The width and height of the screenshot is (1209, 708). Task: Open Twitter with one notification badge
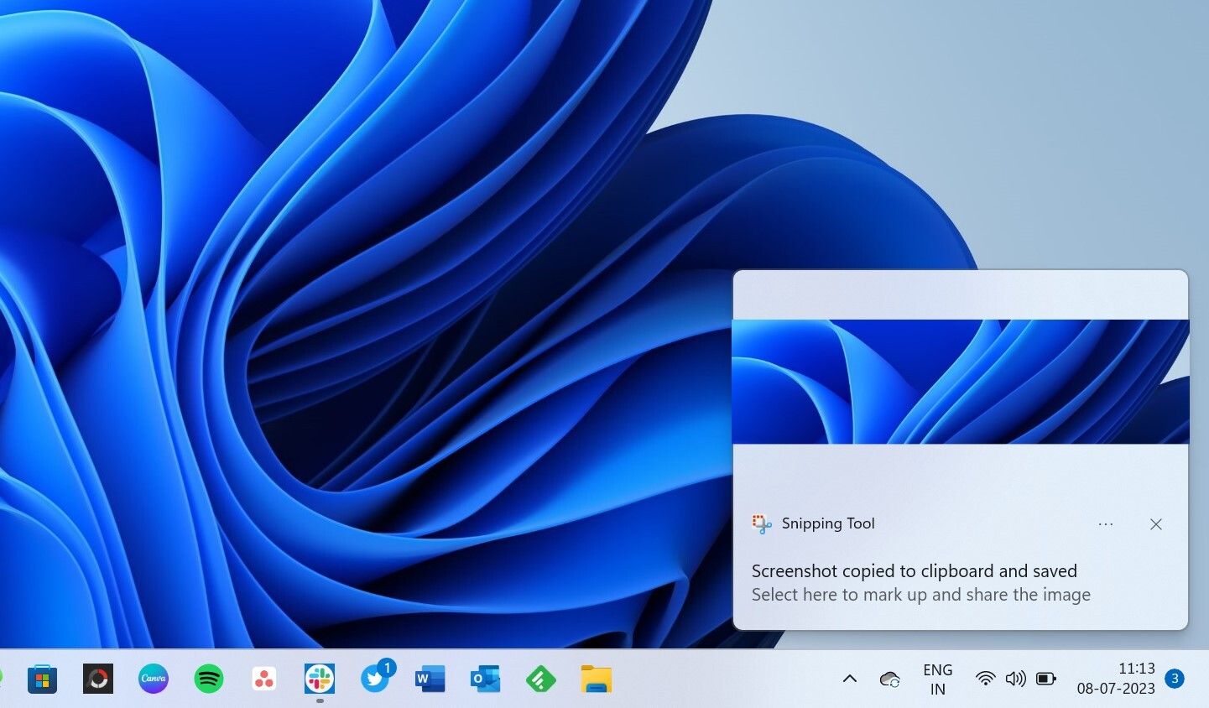375,679
